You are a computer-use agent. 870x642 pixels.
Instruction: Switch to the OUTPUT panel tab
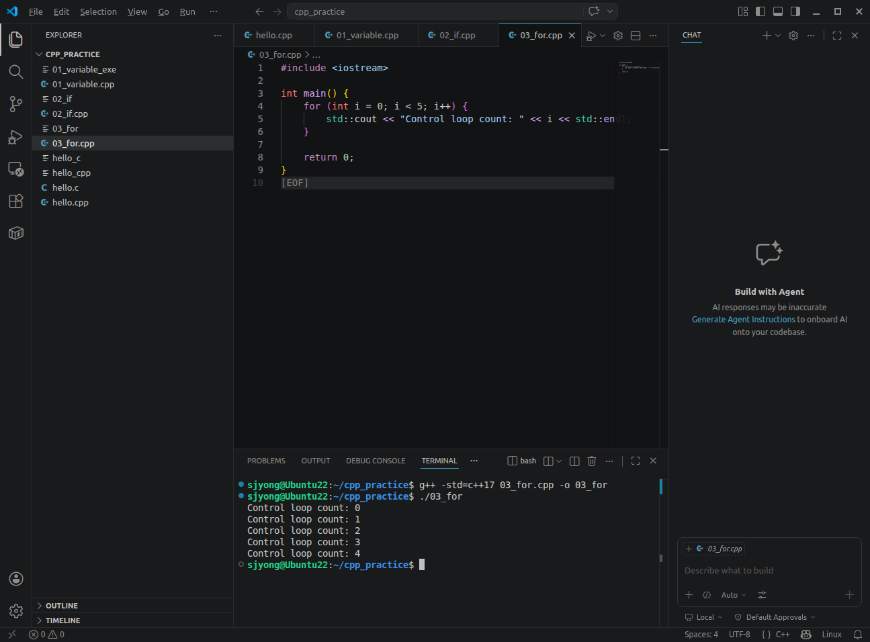tap(316, 461)
